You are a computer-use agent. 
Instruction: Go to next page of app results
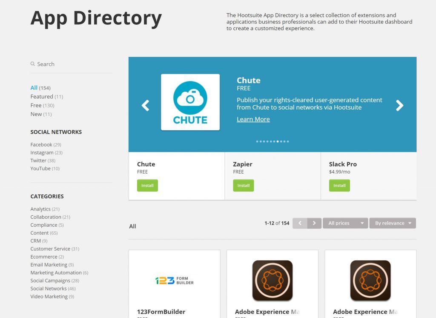point(314,223)
